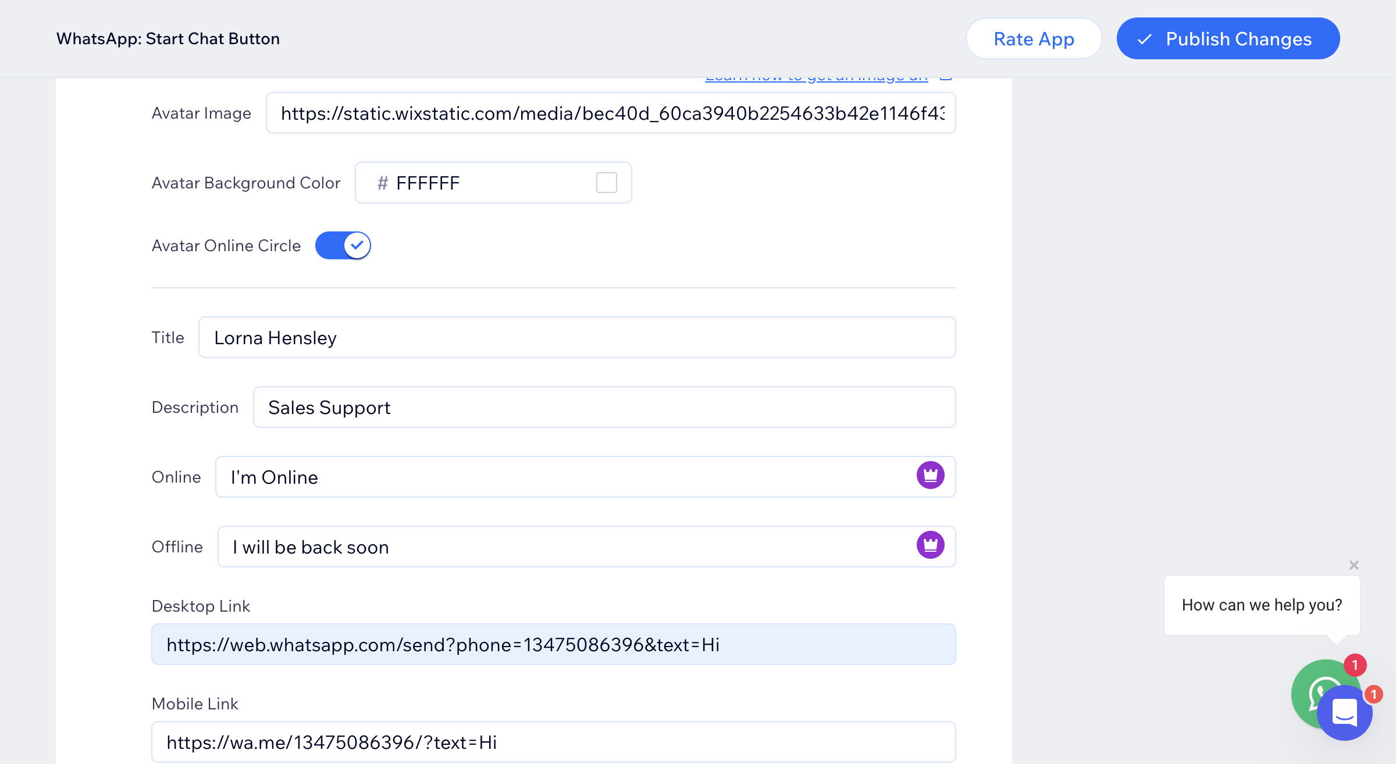The image size is (1396, 764).
Task: Dismiss the 'How can we help you?' popup
Action: point(1354,565)
